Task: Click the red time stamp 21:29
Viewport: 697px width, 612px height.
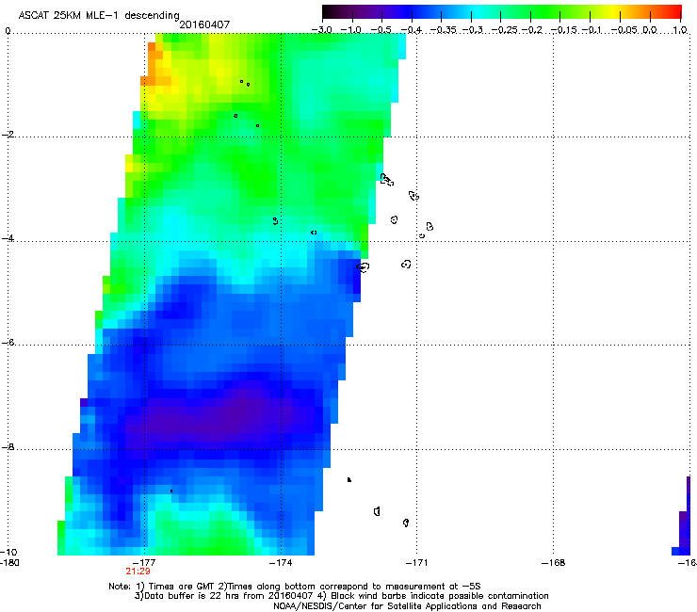Action: tap(138, 572)
